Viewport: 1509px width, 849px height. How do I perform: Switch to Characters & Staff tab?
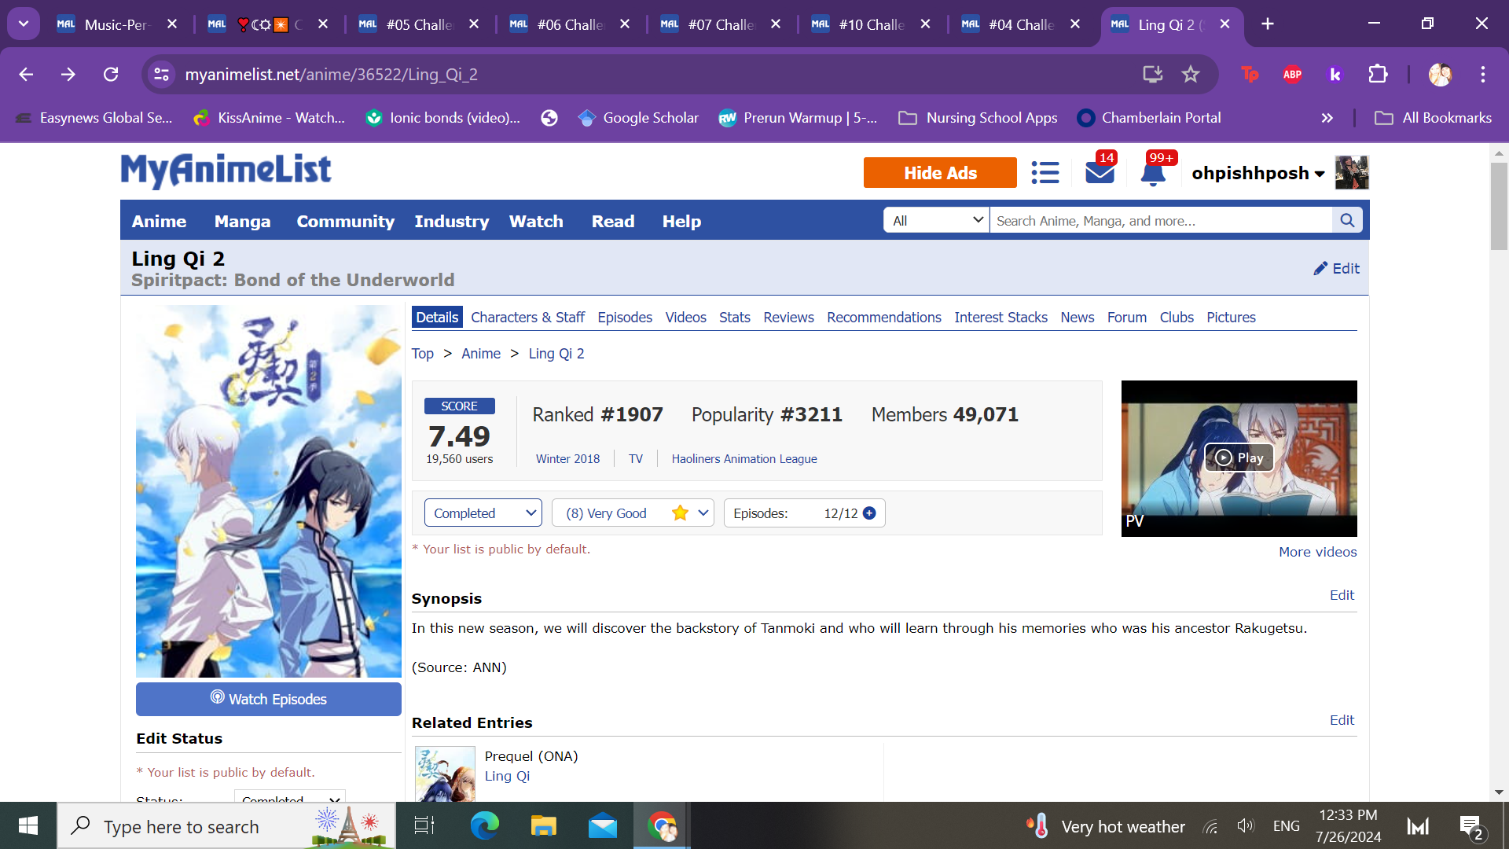coord(527,318)
